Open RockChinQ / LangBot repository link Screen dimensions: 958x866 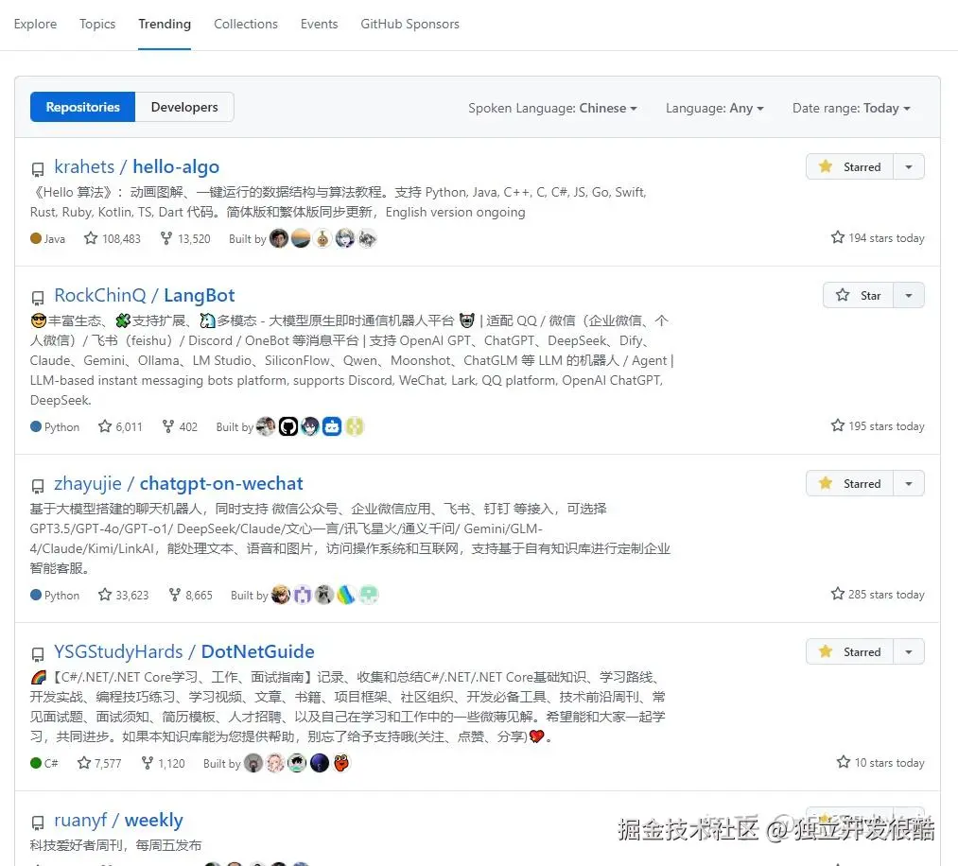[x=144, y=296]
